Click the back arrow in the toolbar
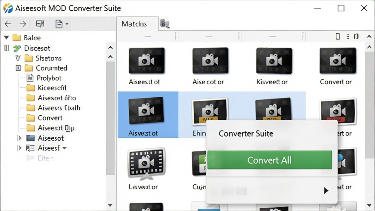375x211 pixels. (8, 24)
